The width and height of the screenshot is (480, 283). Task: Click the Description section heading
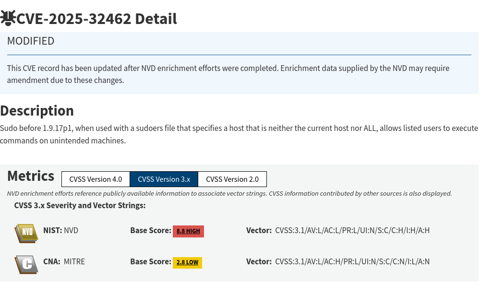point(37,110)
